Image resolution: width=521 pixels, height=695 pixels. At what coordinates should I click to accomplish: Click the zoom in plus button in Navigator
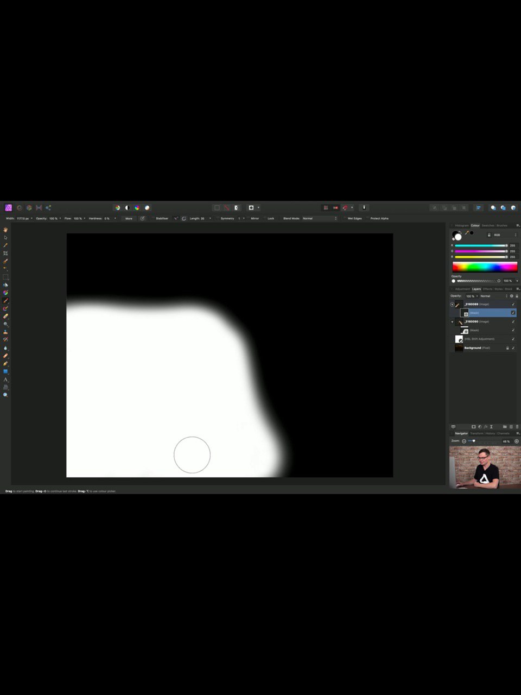coord(516,441)
